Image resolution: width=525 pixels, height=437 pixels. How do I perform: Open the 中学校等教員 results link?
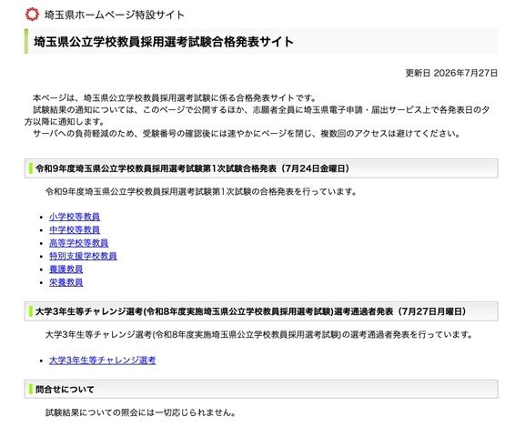point(75,230)
